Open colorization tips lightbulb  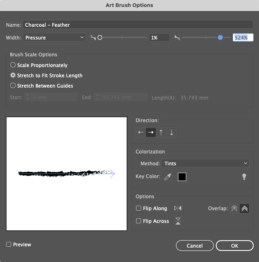[x=244, y=176]
